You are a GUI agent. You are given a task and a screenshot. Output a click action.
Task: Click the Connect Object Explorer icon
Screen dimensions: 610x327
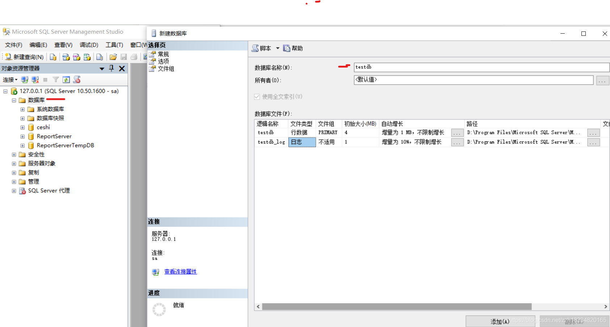coord(25,80)
